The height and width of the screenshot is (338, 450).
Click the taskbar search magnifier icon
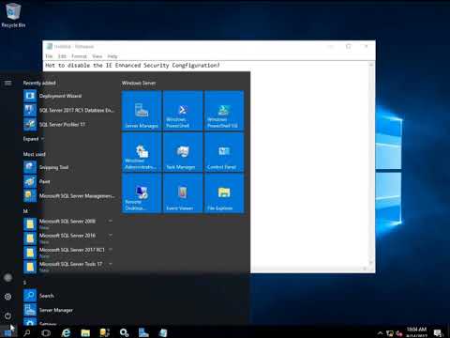(x=27, y=332)
